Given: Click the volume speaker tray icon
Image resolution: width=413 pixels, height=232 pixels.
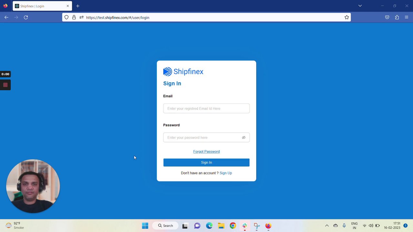Looking at the screenshot, I should pos(371,226).
